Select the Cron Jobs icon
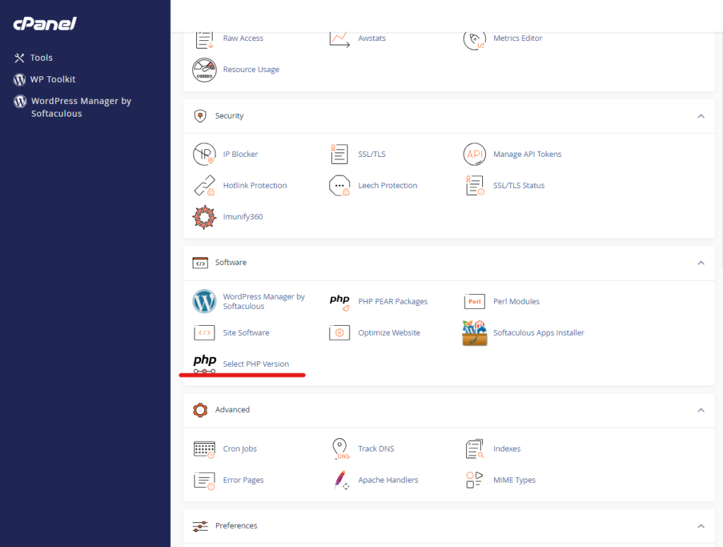The height and width of the screenshot is (547, 723). point(204,449)
